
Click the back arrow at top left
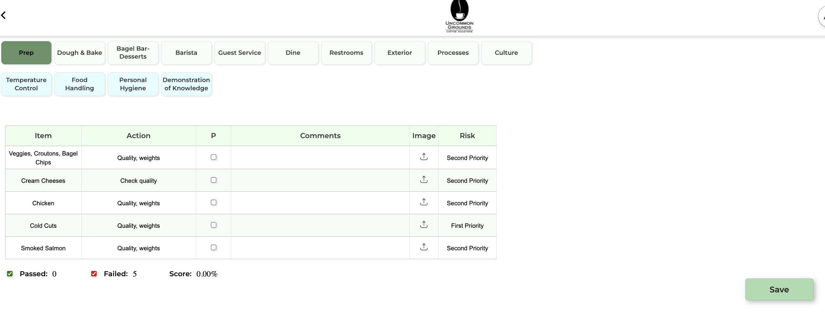(4, 15)
